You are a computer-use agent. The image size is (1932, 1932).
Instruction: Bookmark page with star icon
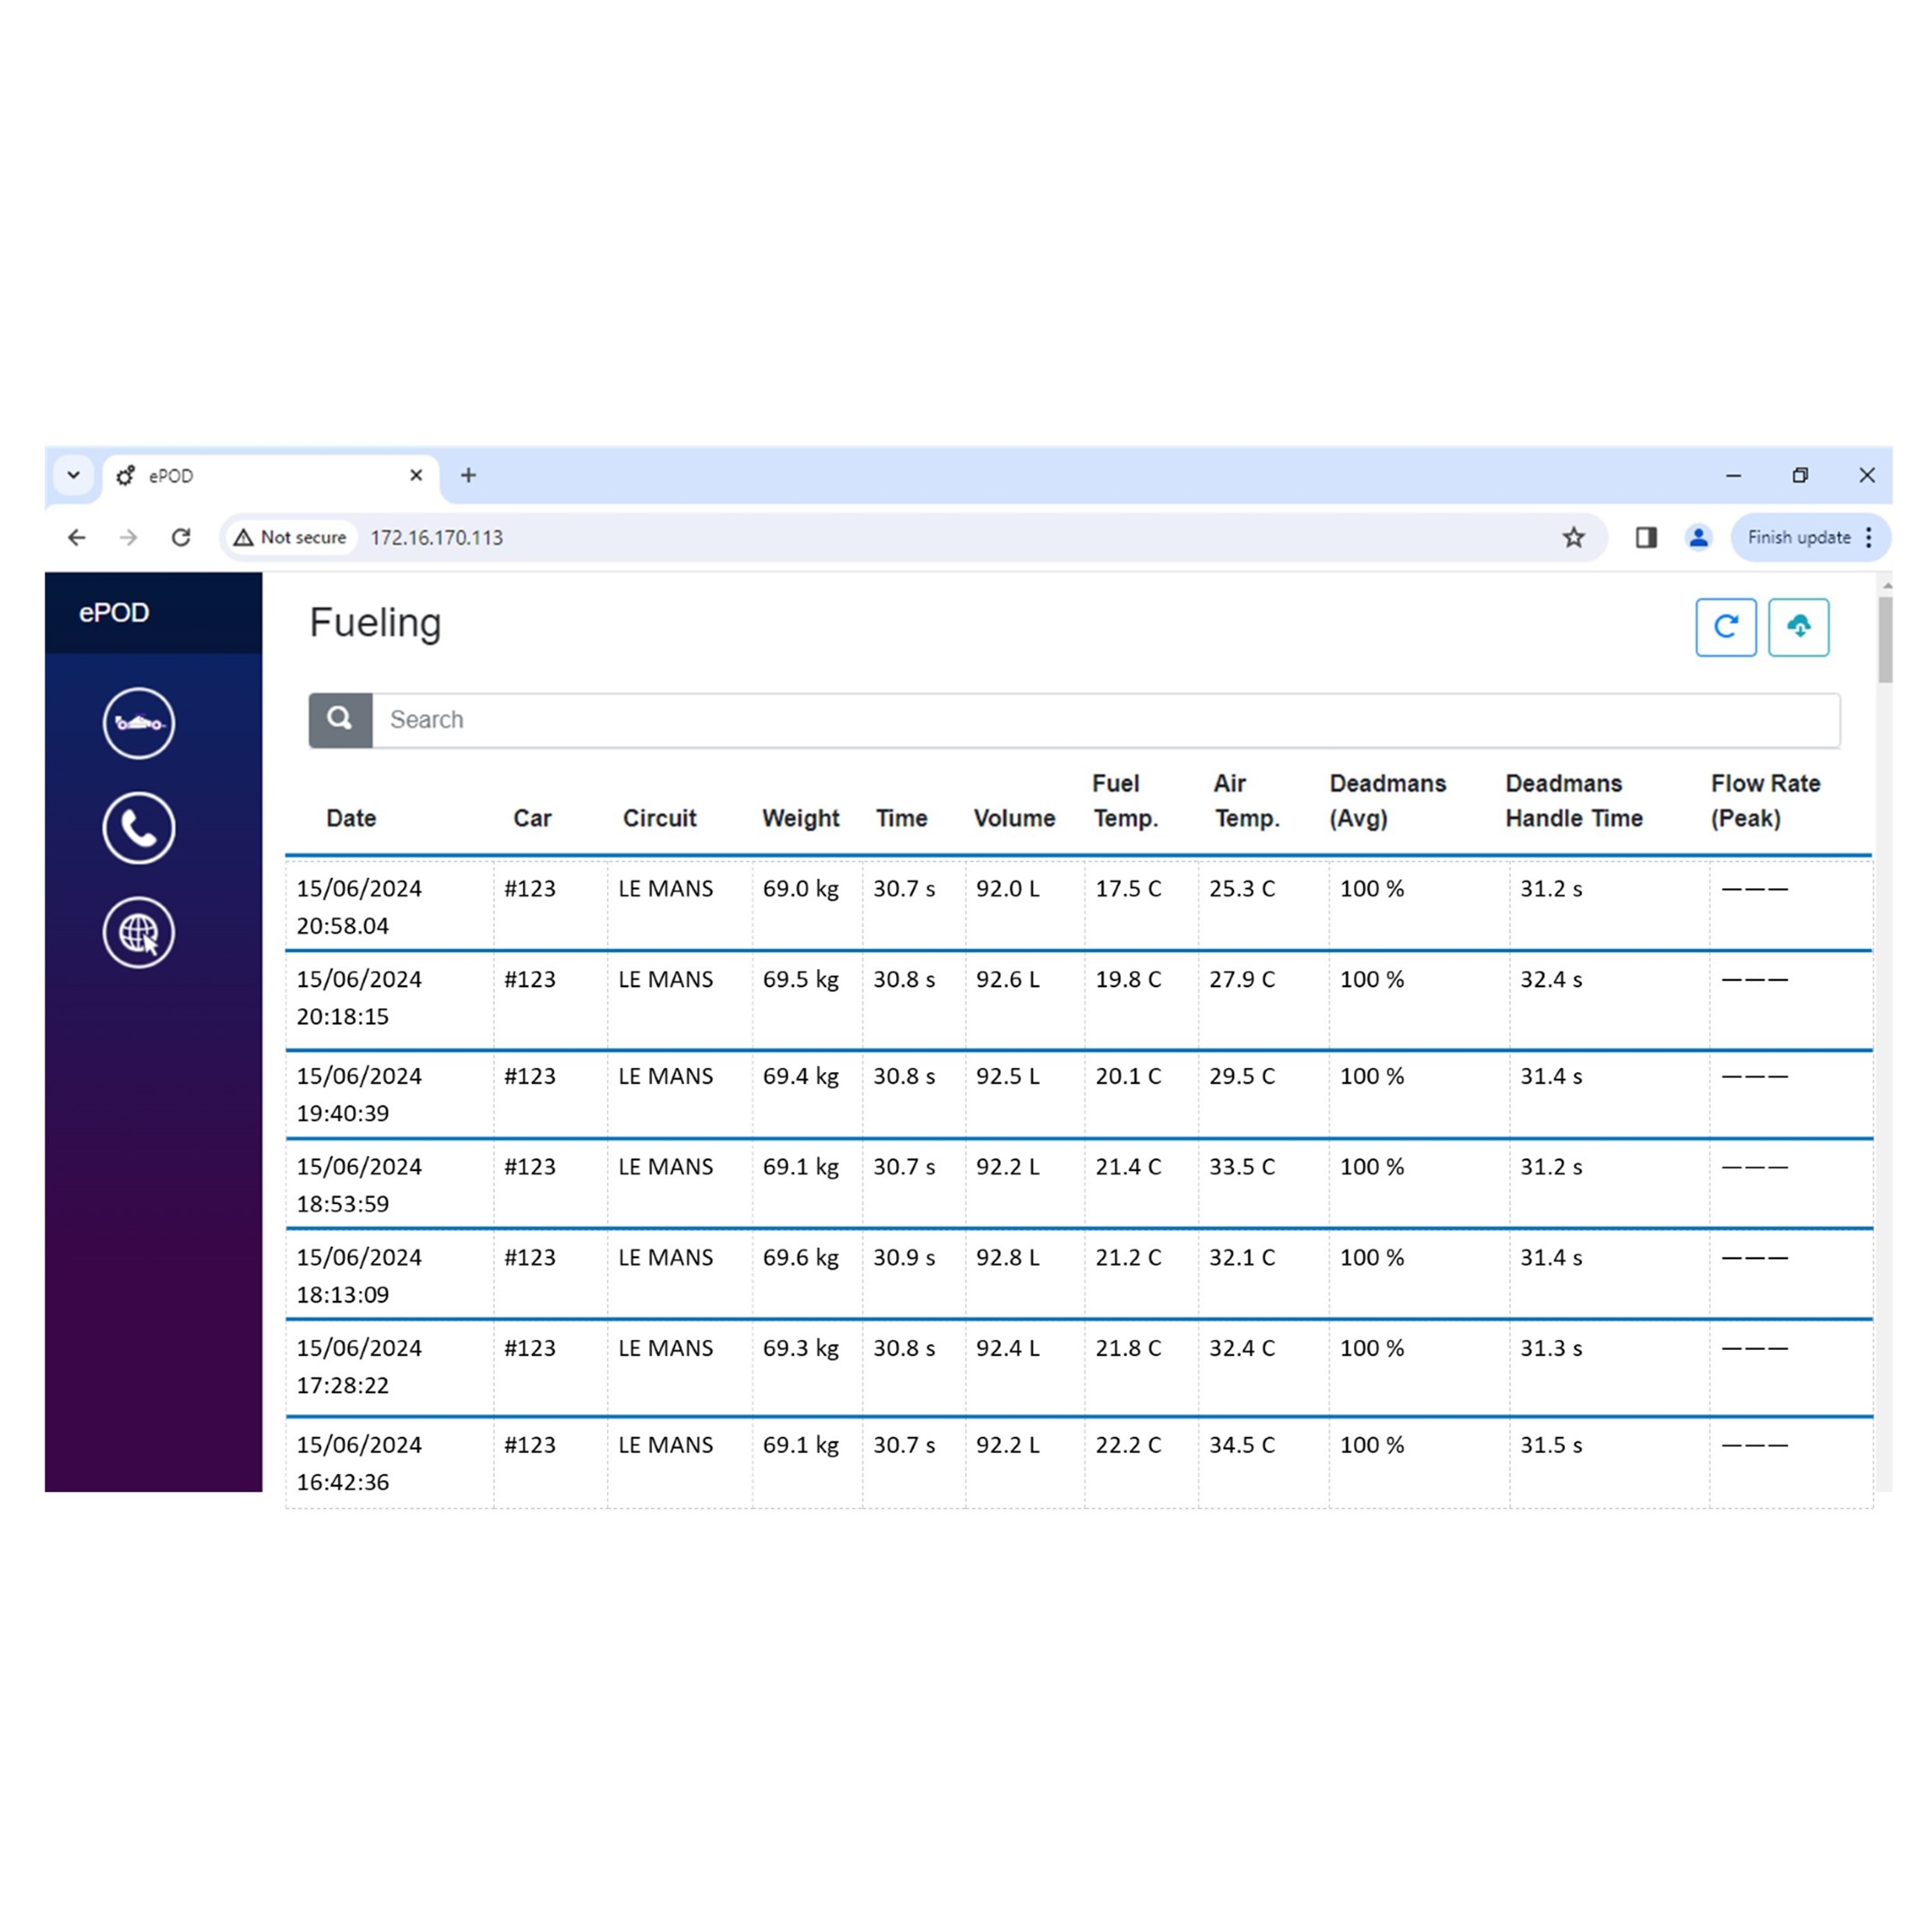(1573, 537)
